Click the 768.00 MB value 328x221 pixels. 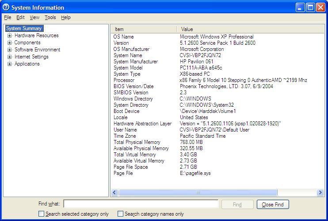coord(191,142)
